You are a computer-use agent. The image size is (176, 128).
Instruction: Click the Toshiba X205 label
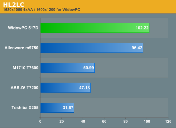click(x=25, y=108)
